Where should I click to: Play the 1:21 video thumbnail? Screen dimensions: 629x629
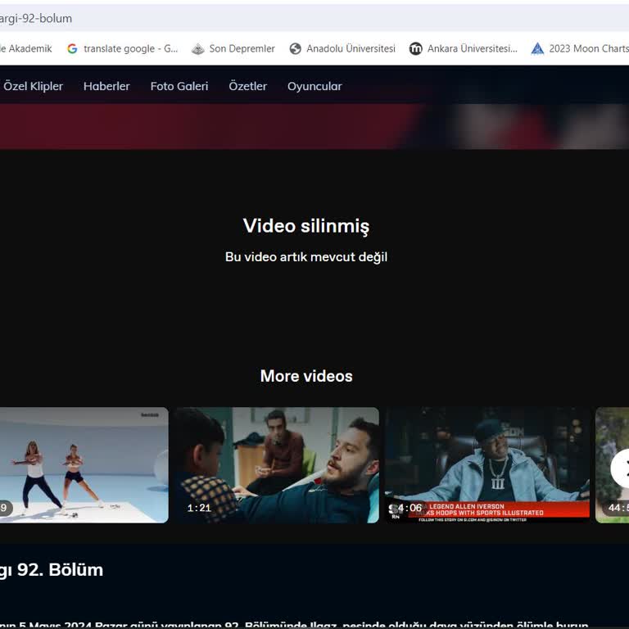tap(277, 465)
